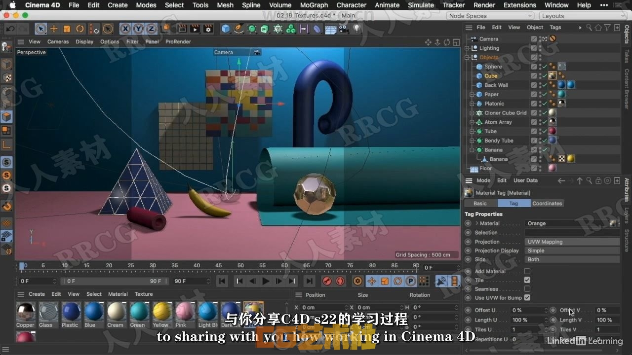Activate the Scale tool

point(67,29)
